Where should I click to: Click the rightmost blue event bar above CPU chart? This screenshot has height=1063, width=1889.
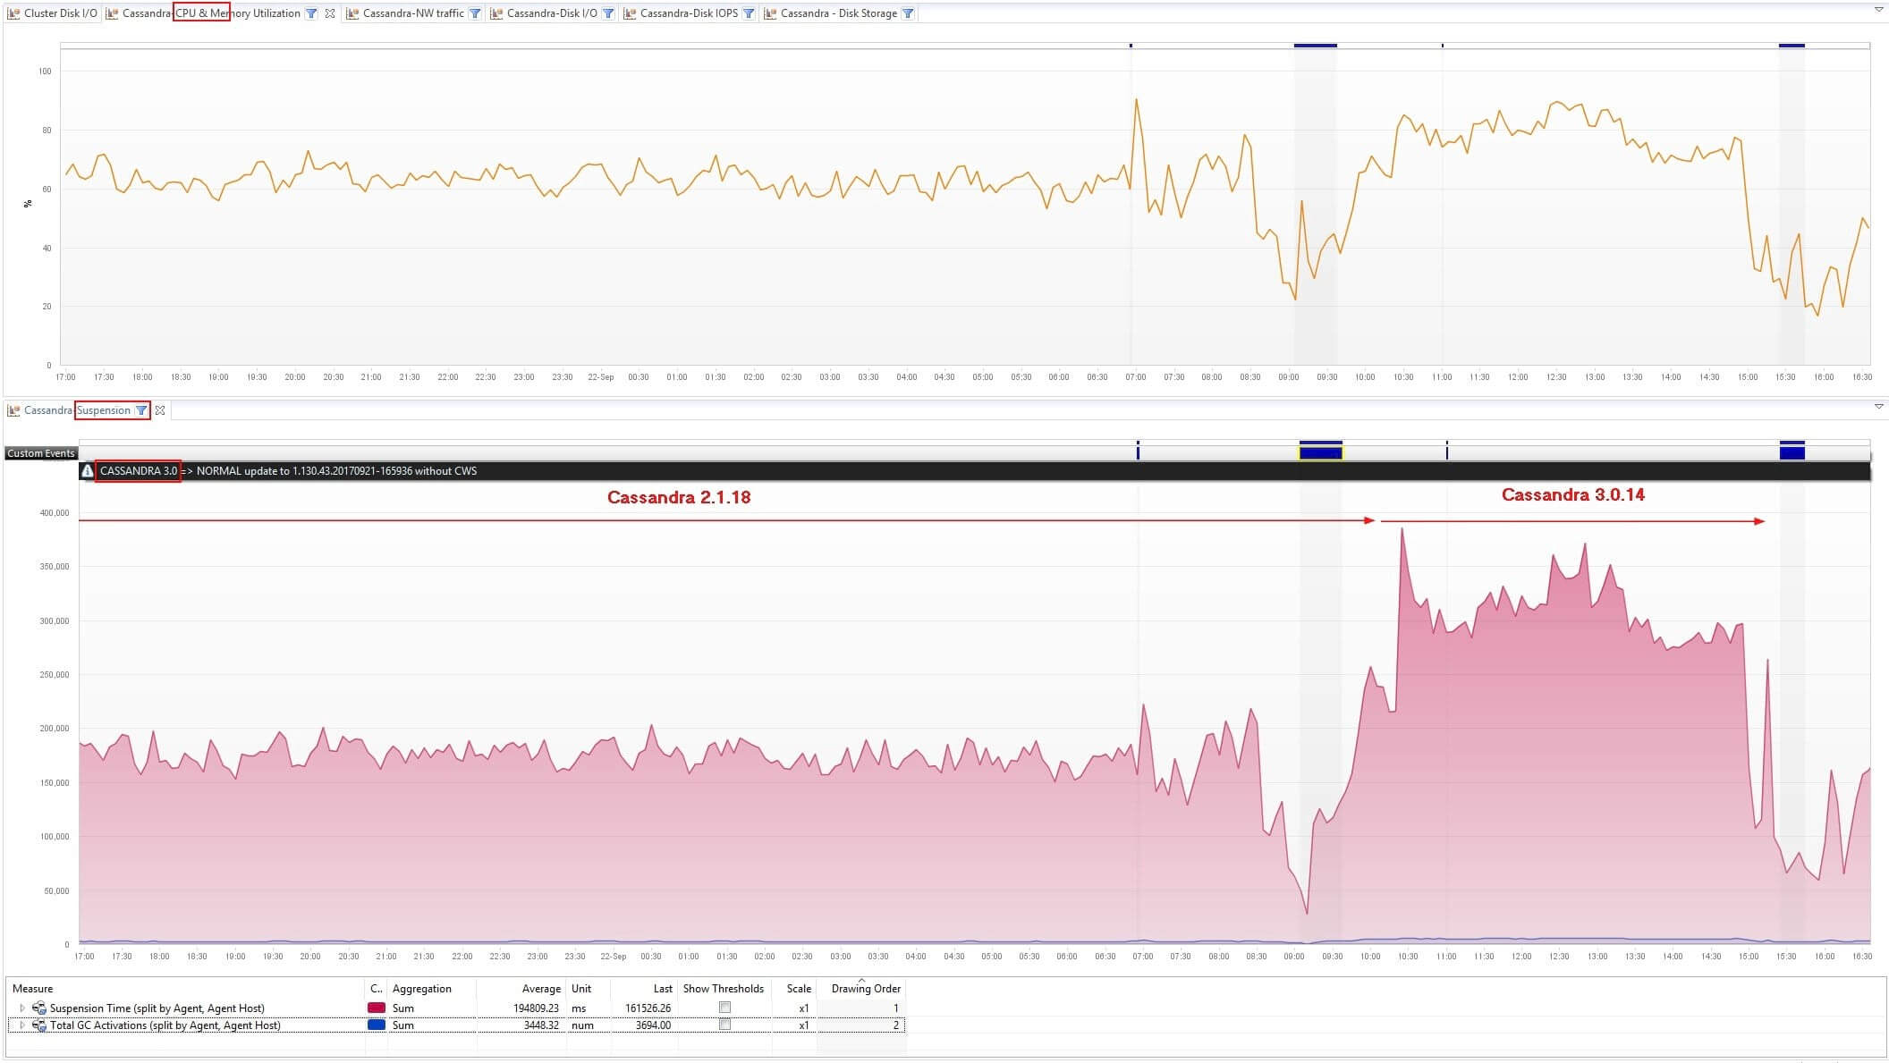tap(1792, 45)
